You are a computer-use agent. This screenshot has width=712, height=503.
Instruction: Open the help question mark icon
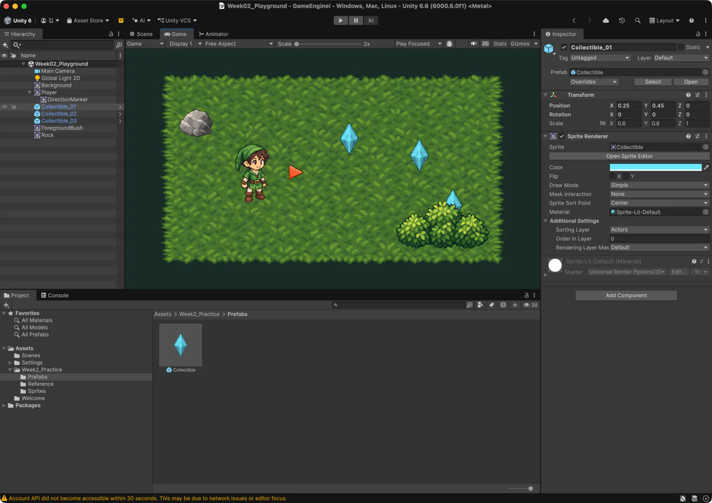[x=691, y=21]
